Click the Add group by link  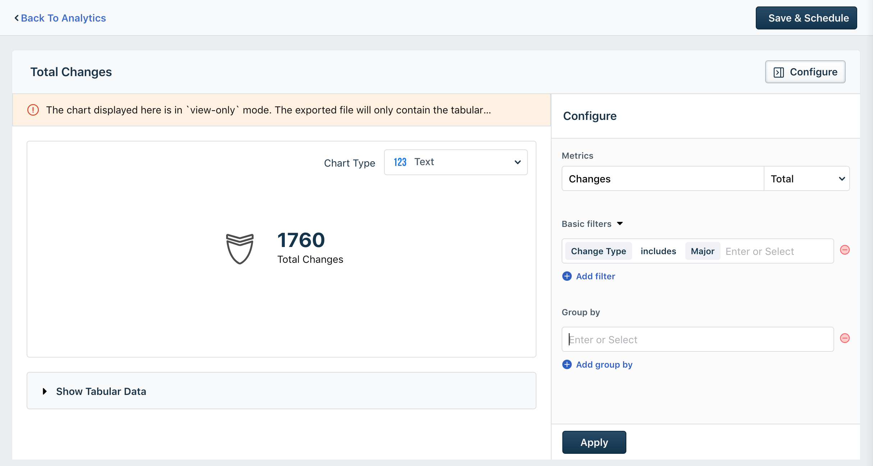[604, 364]
